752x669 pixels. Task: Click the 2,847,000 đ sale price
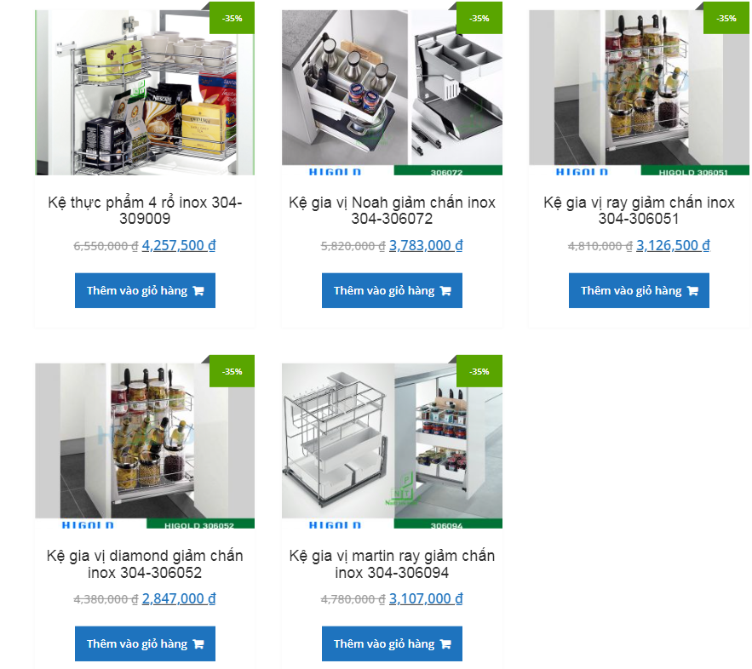coord(179,598)
